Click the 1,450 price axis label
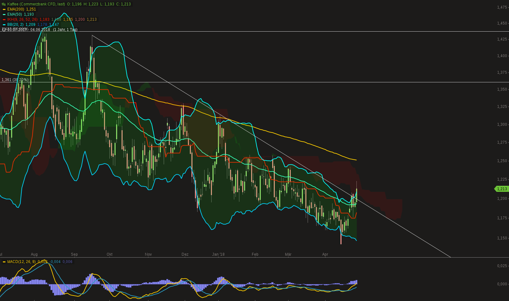 pyautogui.click(x=502, y=23)
